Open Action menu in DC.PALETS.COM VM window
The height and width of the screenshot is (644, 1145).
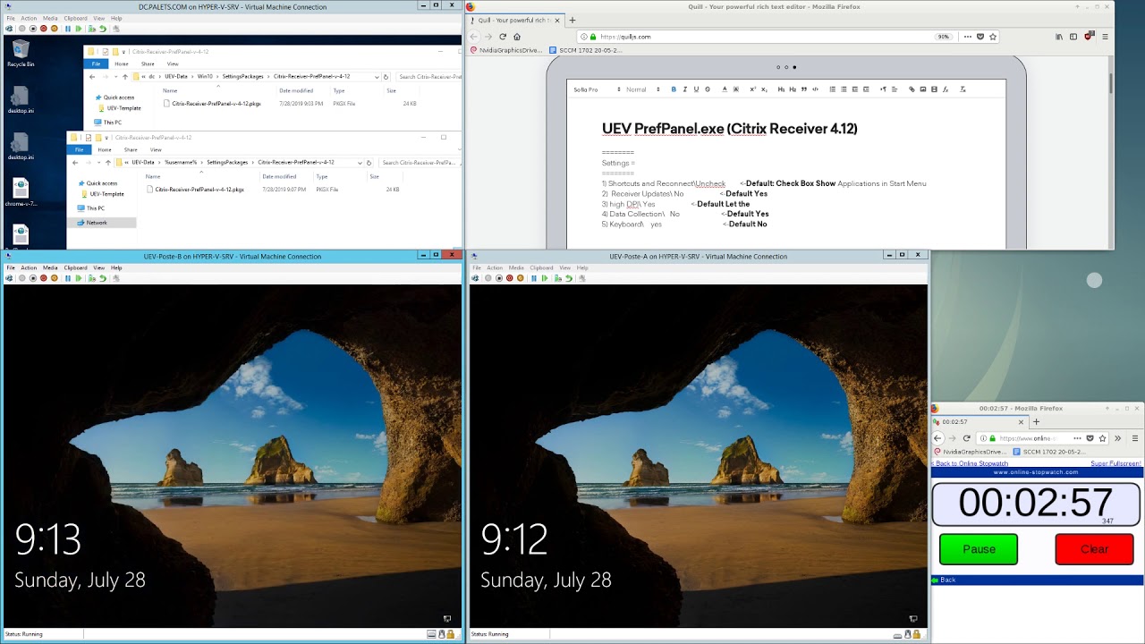(29, 18)
